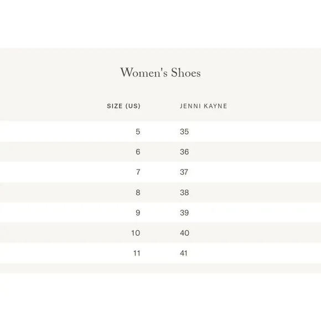
Task: Click US size 8 cell
Action: 138,193
